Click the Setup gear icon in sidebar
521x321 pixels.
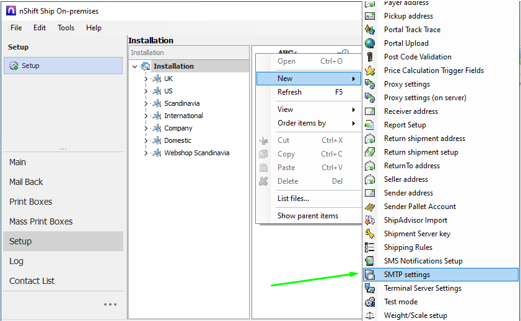pyautogui.click(x=14, y=66)
